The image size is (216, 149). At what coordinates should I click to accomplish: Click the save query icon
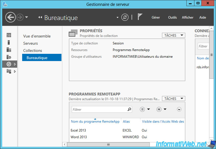[x=159, y=109]
